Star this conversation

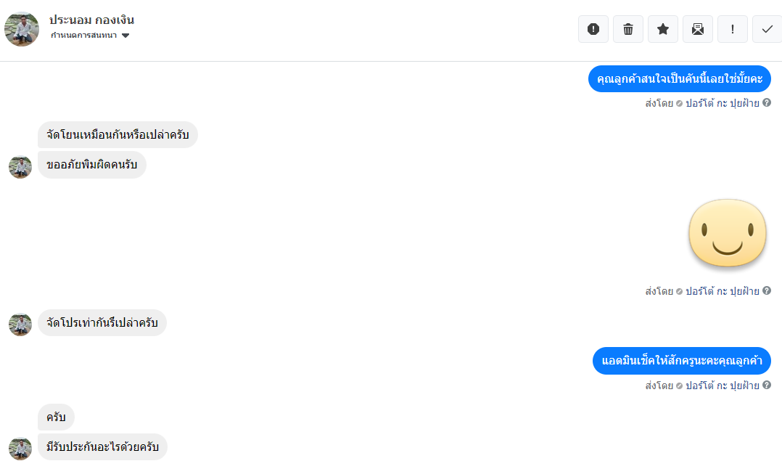pyautogui.click(x=663, y=29)
